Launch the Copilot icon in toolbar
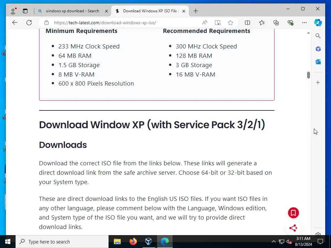 click(318, 23)
